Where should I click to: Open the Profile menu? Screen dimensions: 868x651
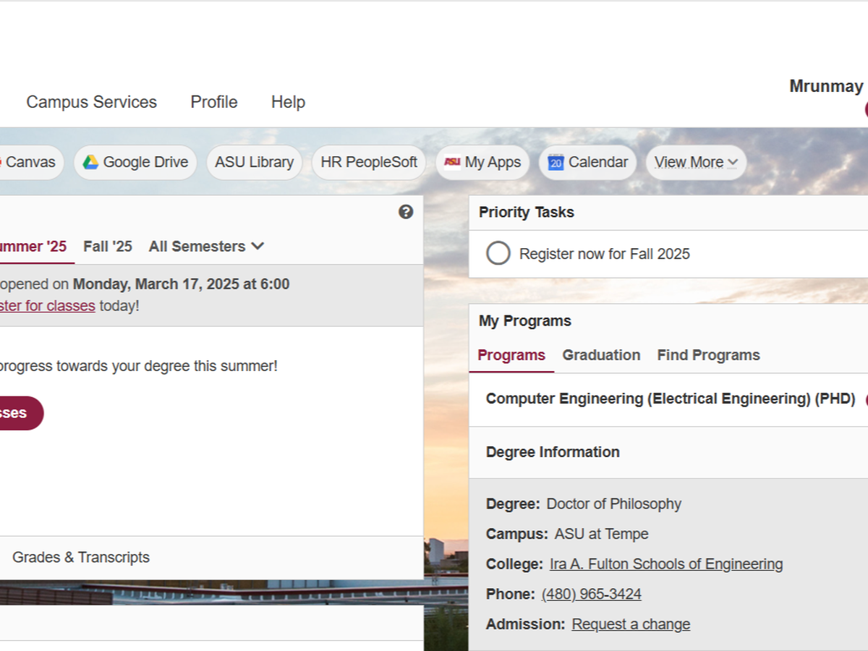(213, 102)
